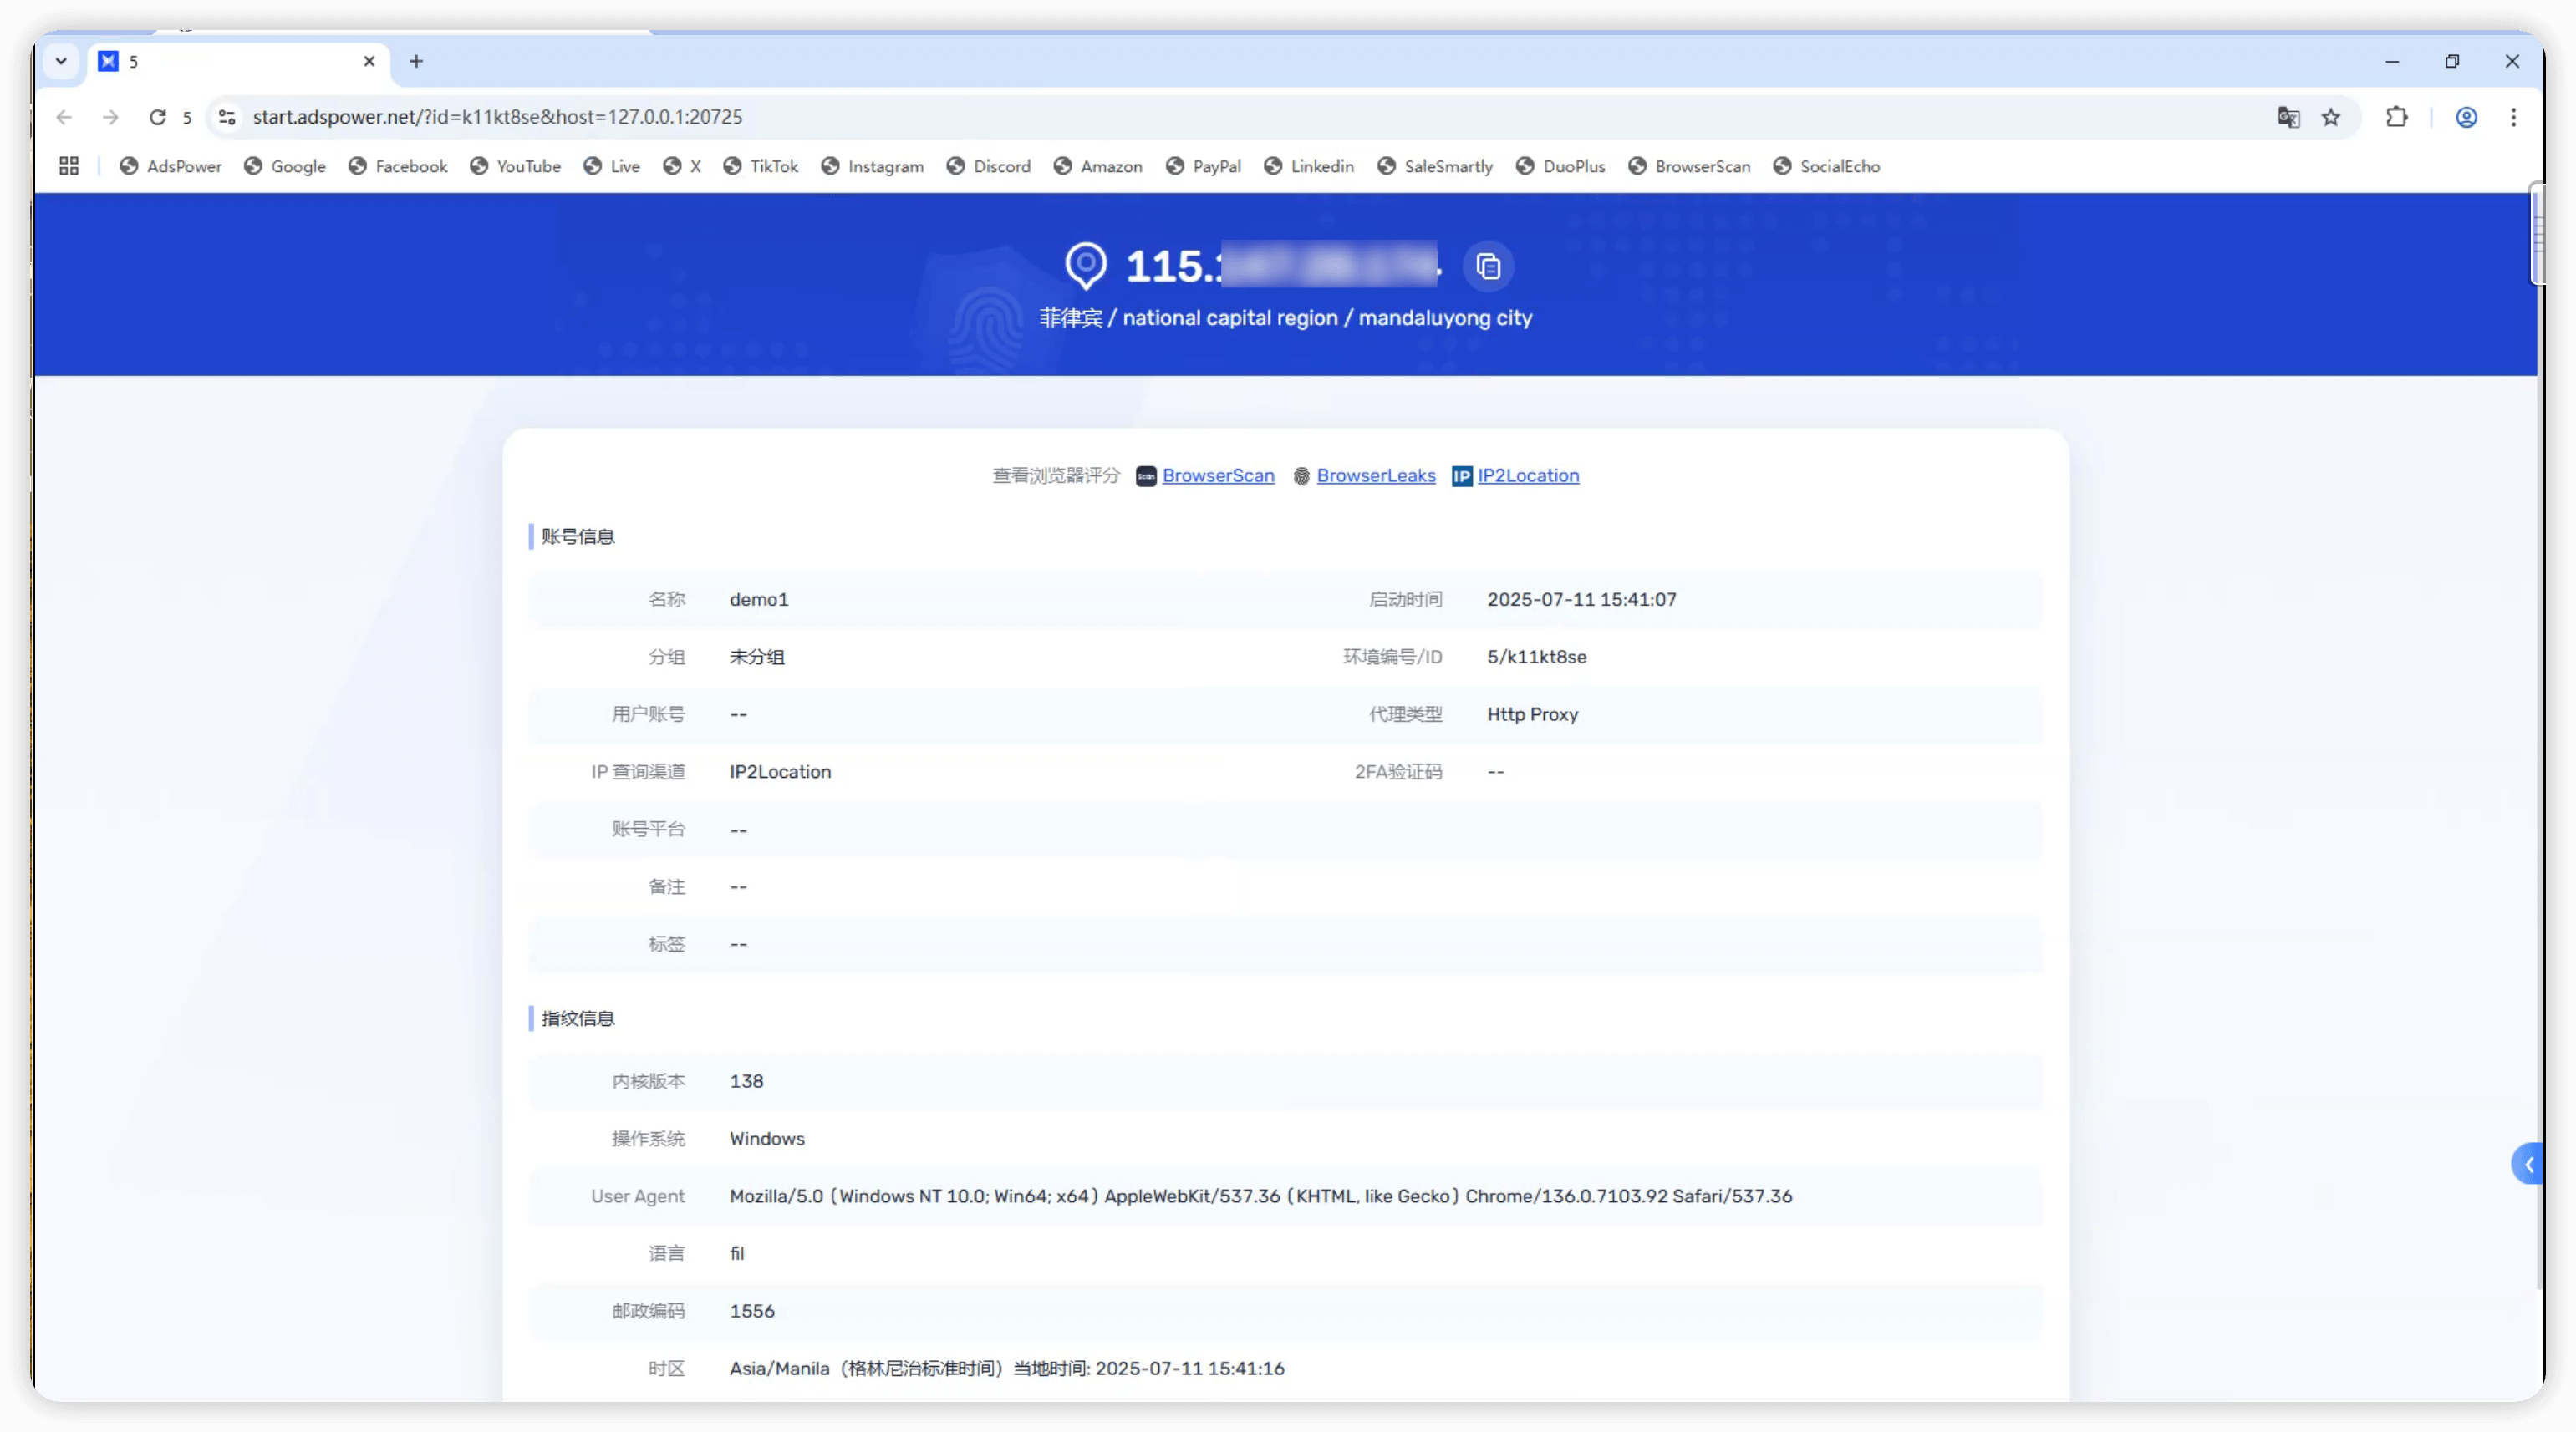Image resolution: width=2576 pixels, height=1432 pixels.
Task: Open a new tab
Action: tap(416, 61)
